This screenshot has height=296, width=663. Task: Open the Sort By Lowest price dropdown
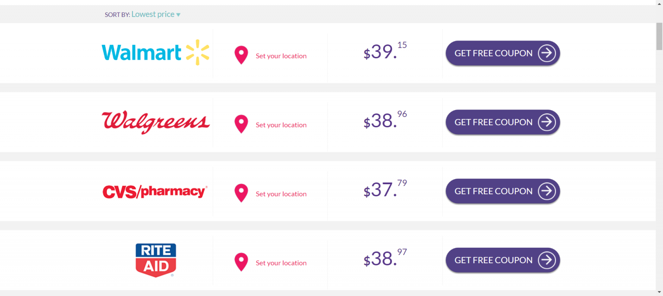click(x=156, y=14)
